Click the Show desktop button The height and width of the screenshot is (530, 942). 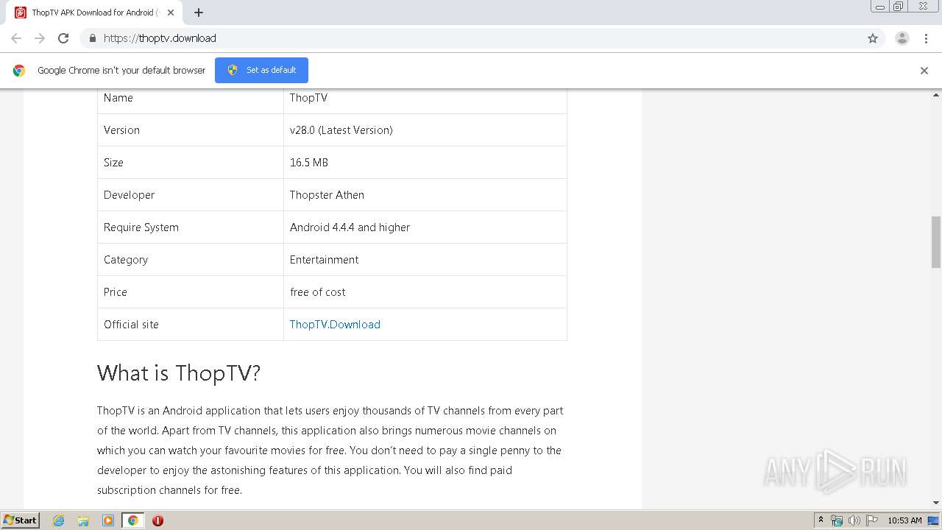(934, 520)
